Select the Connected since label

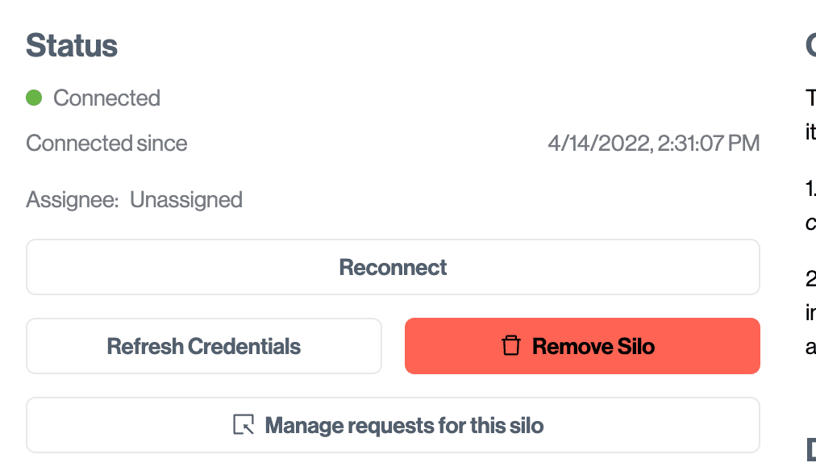(106, 144)
